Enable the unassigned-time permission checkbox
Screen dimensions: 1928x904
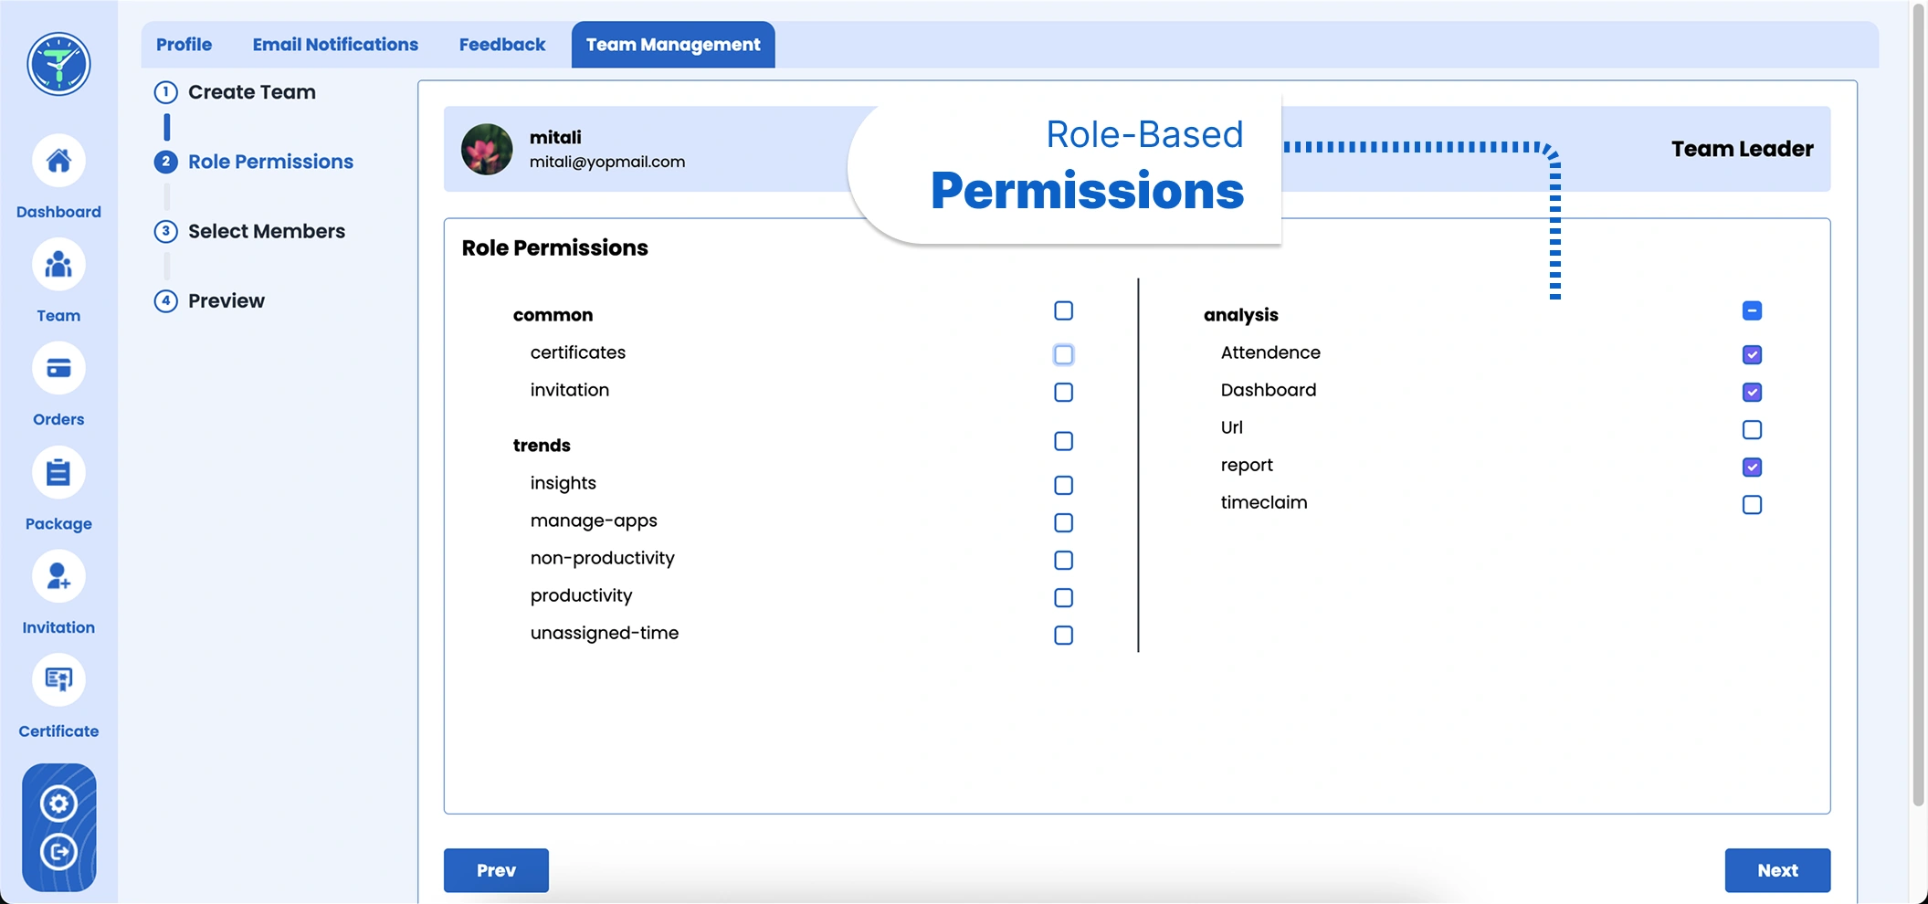point(1063,635)
